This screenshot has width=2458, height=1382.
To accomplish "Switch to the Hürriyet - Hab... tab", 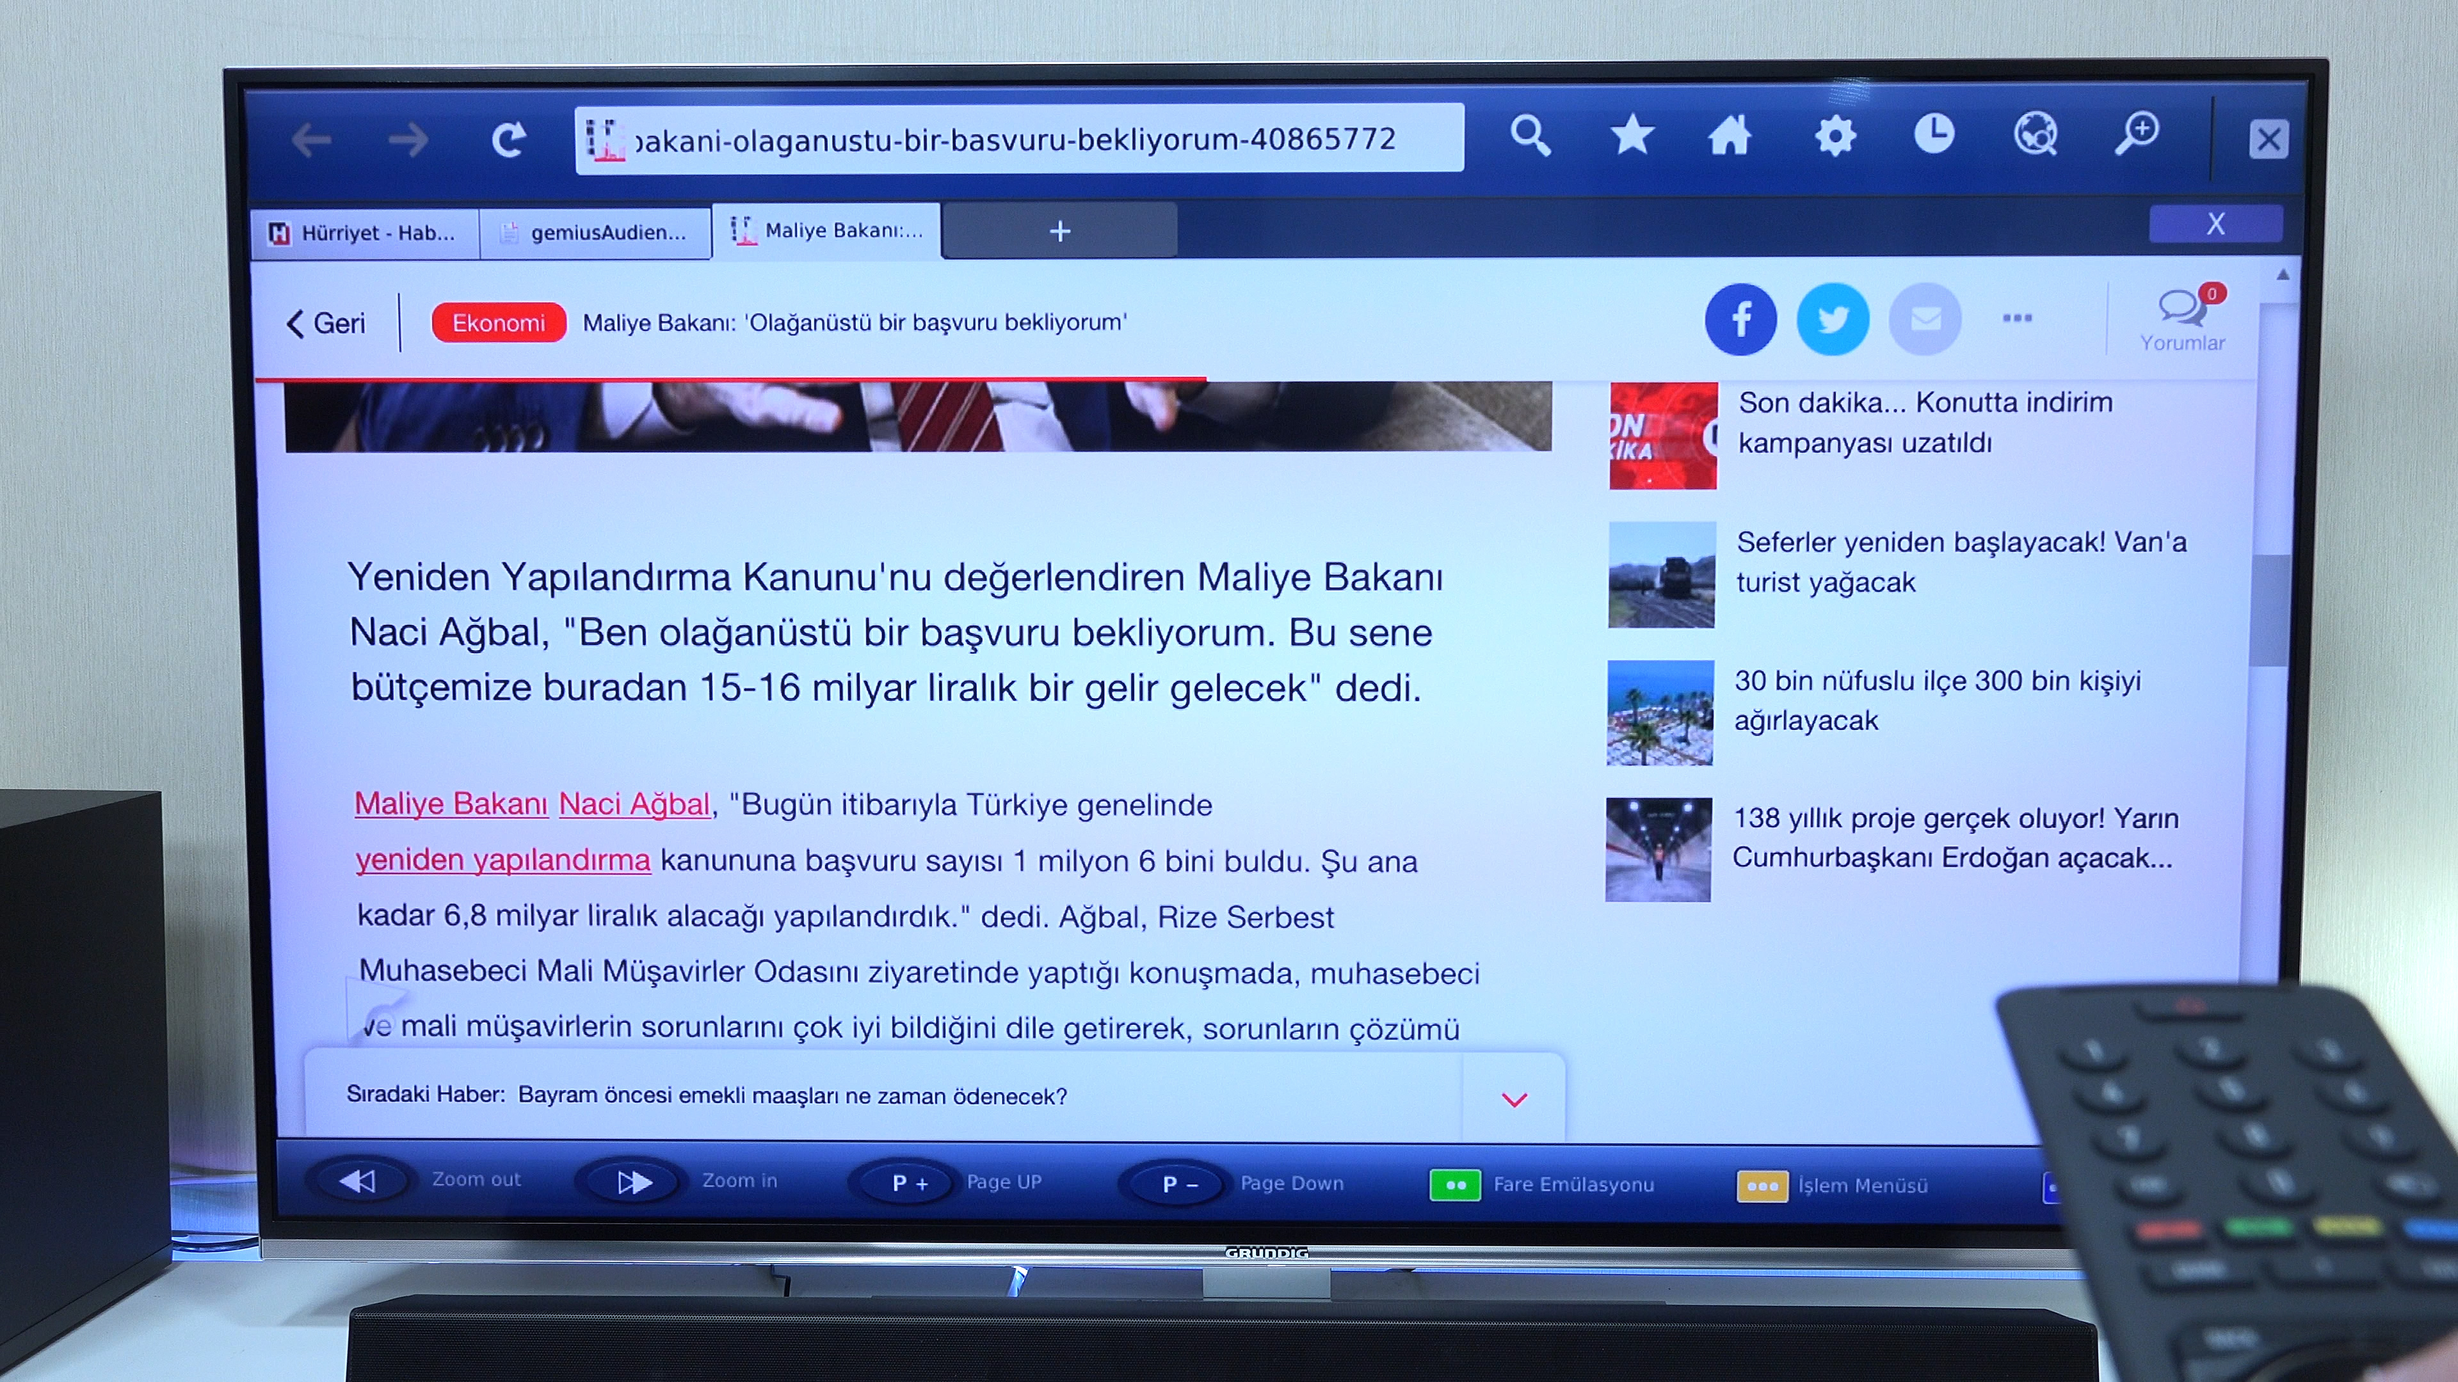I will point(365,234).
